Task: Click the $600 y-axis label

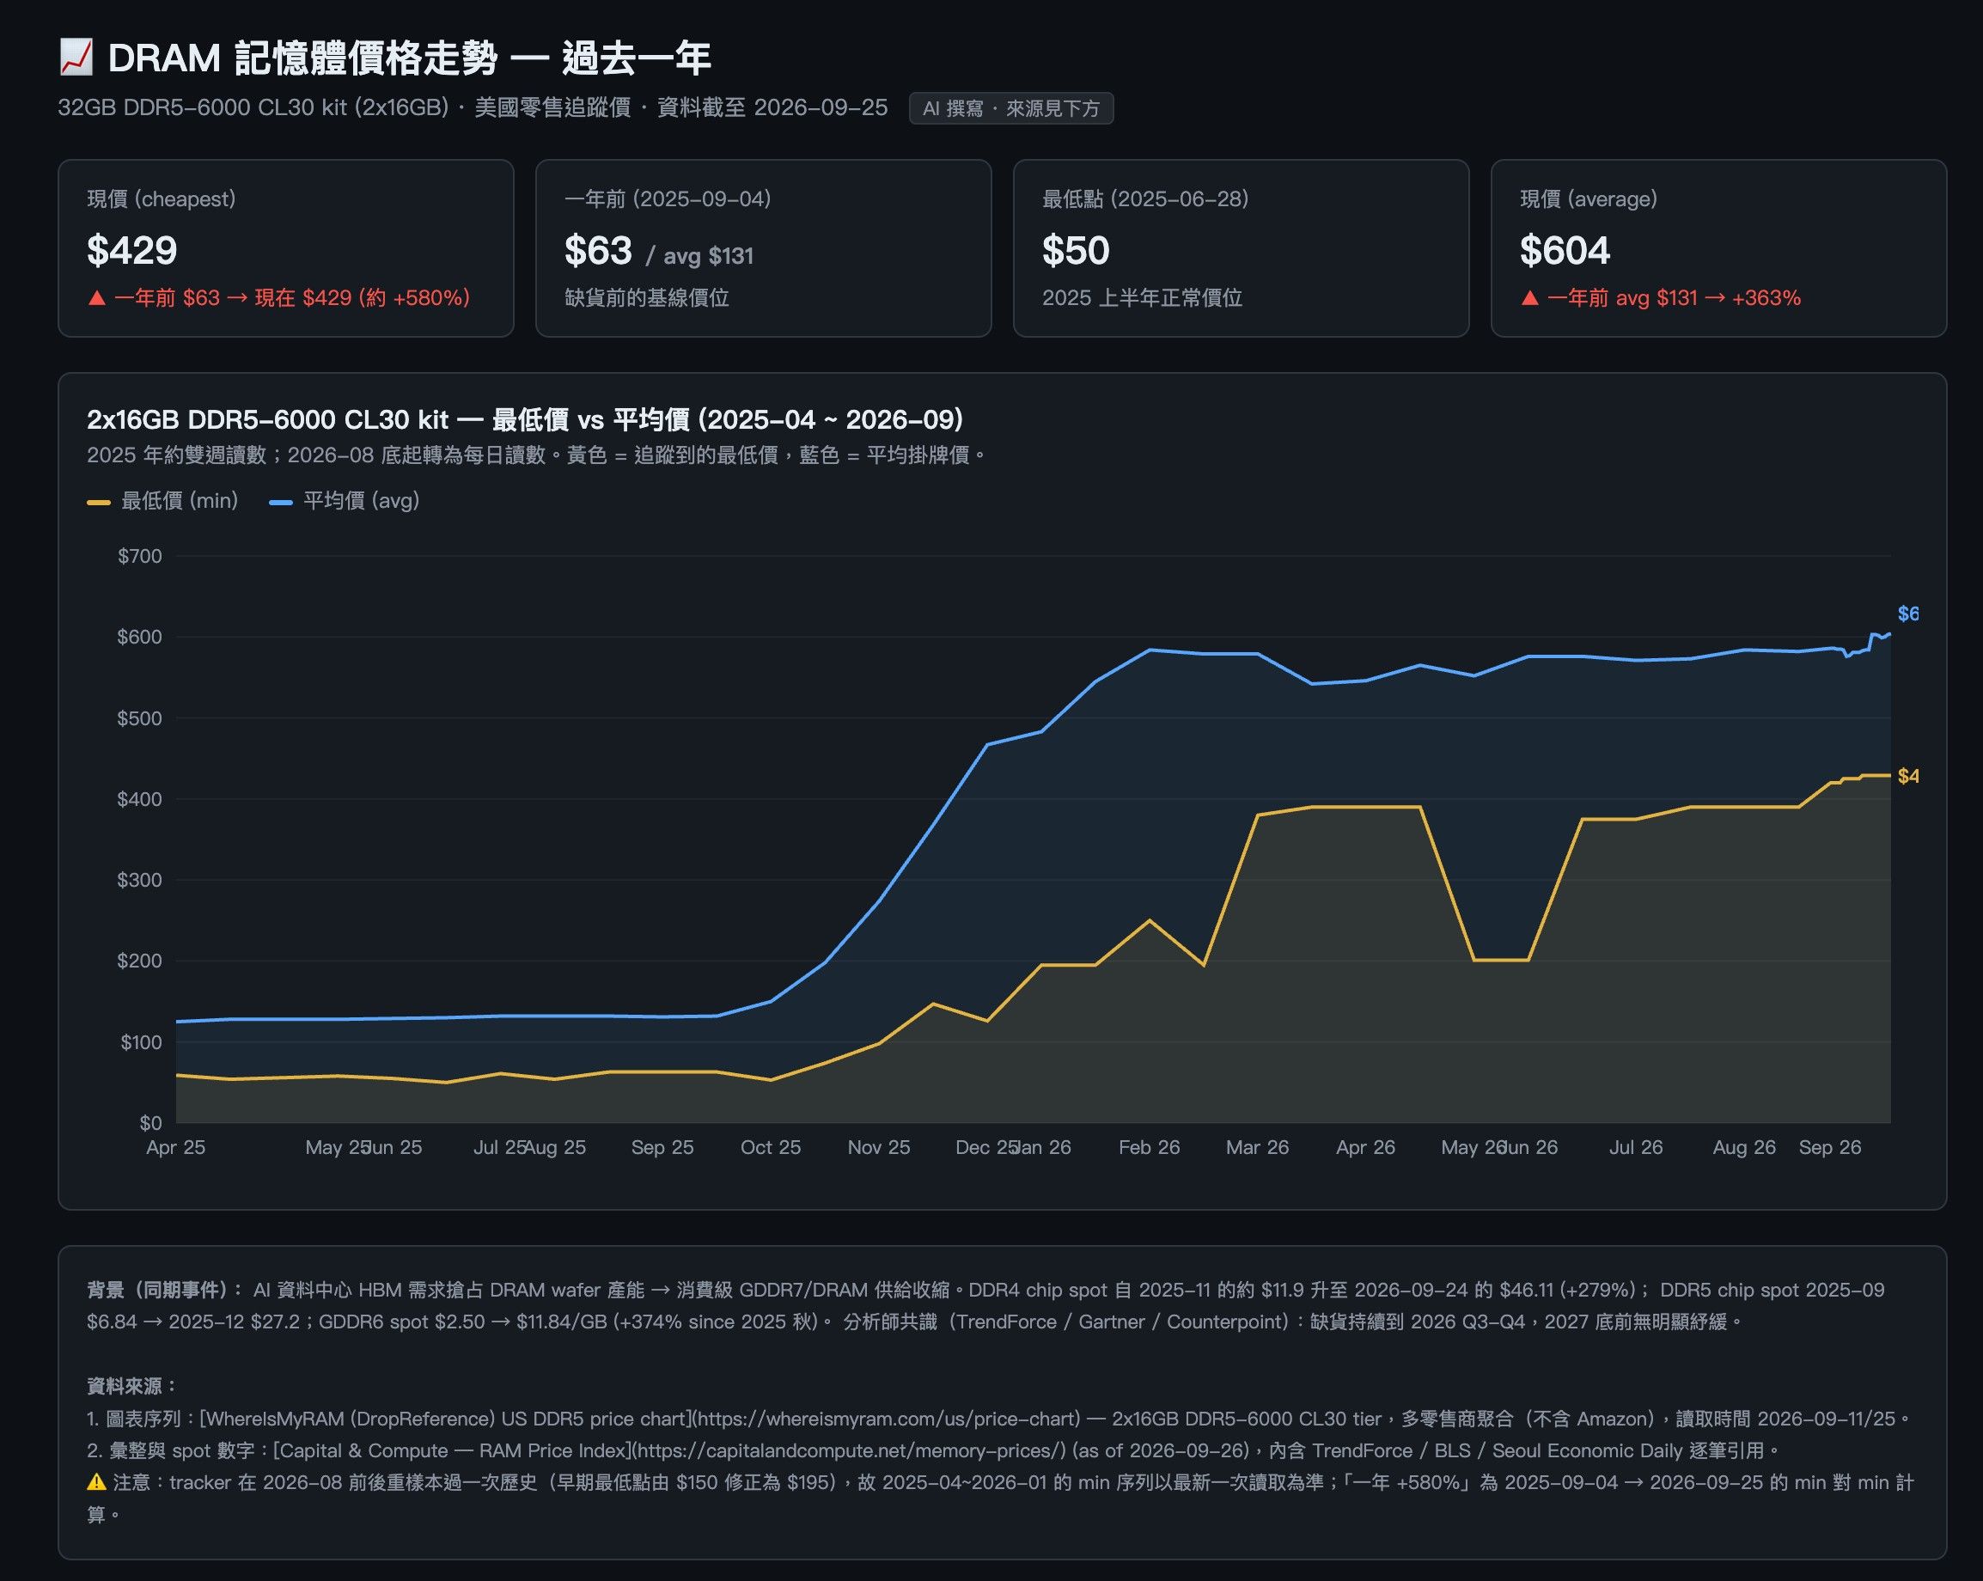Action: [x=140, y=637]
